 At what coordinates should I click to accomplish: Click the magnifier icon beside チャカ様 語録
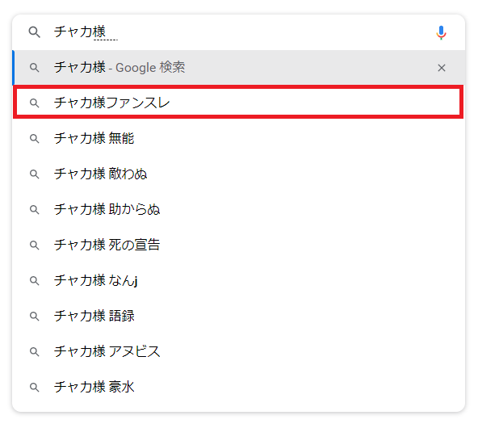point(35,316)
